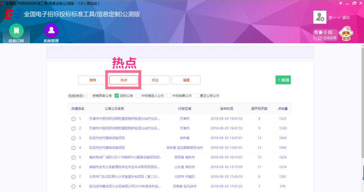Click the 1520 click count
This screenshot has width=364, height=192.
pos(283,128)
